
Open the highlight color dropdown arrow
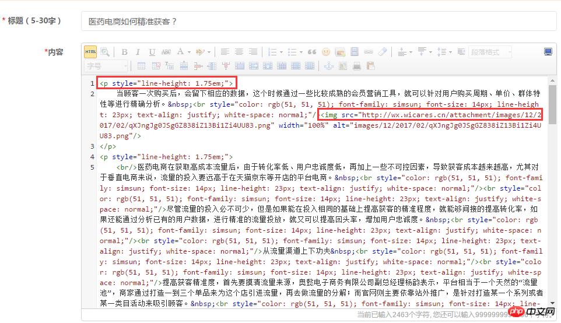pyautogui.click(x=209, y=52)
